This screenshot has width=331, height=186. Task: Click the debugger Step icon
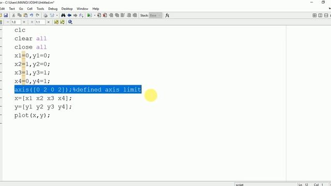[x=111, y=16]
